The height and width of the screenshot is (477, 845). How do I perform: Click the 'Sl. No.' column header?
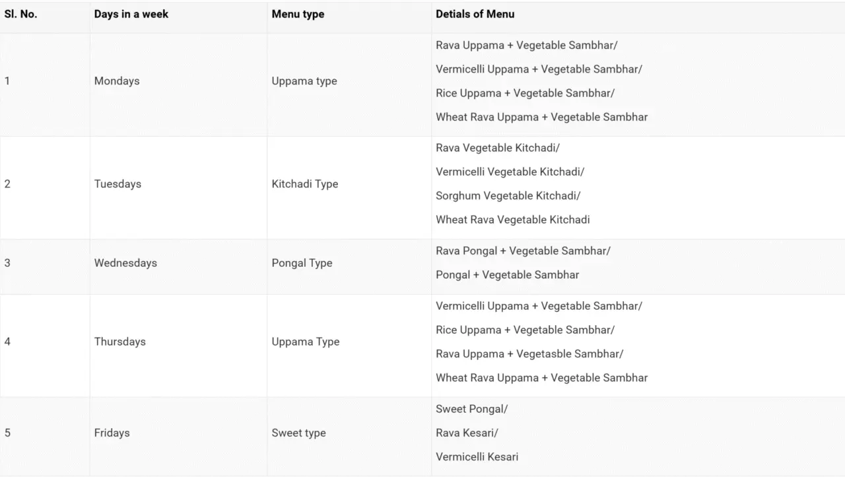pyautogui.click(x=20, y=14)
